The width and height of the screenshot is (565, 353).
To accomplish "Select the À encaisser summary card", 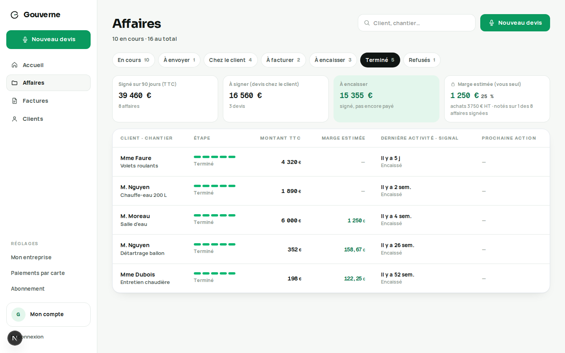I will [x=386, y=99].
